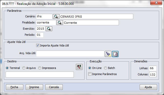Click the Imprime button
Viewport: 164px width, 95px height.
34,87
